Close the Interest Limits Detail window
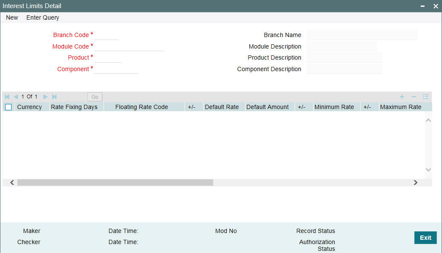442x253 pixels. (x=436, y=6)
